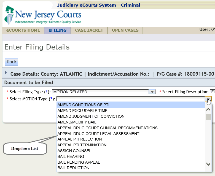Image resolution: width=215 pixels, height=176 pixels.
Task: Switch to the eFILING tab
Action: coord(57,30)
